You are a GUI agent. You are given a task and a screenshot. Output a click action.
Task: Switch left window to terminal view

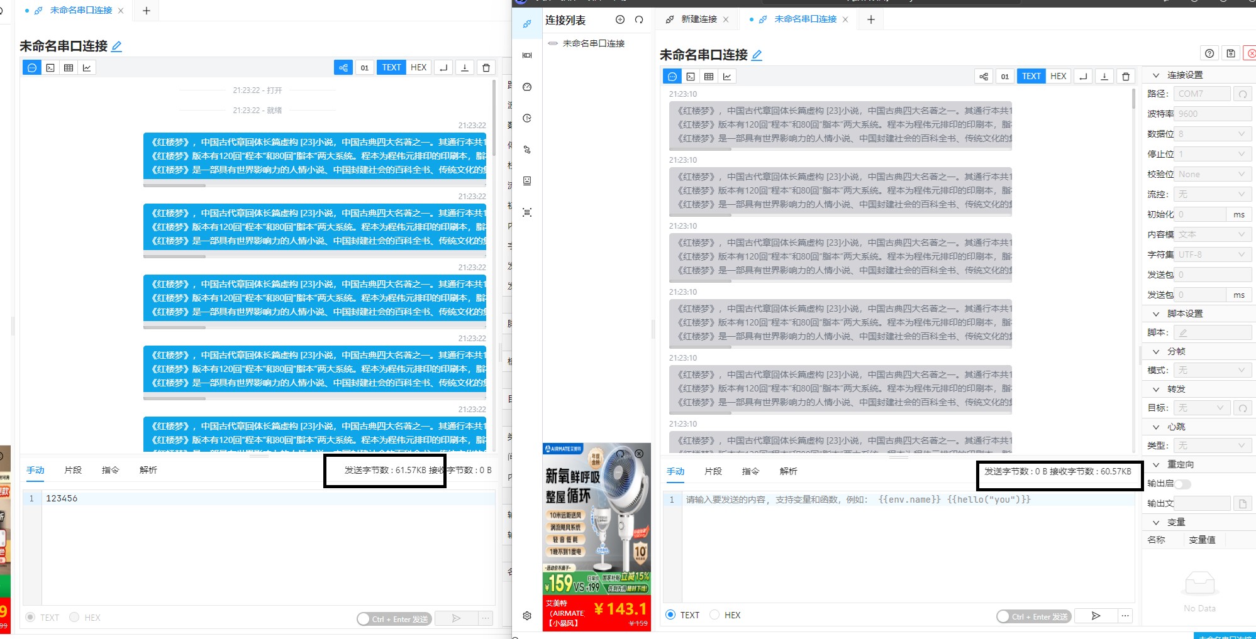[x=50, y=68]
